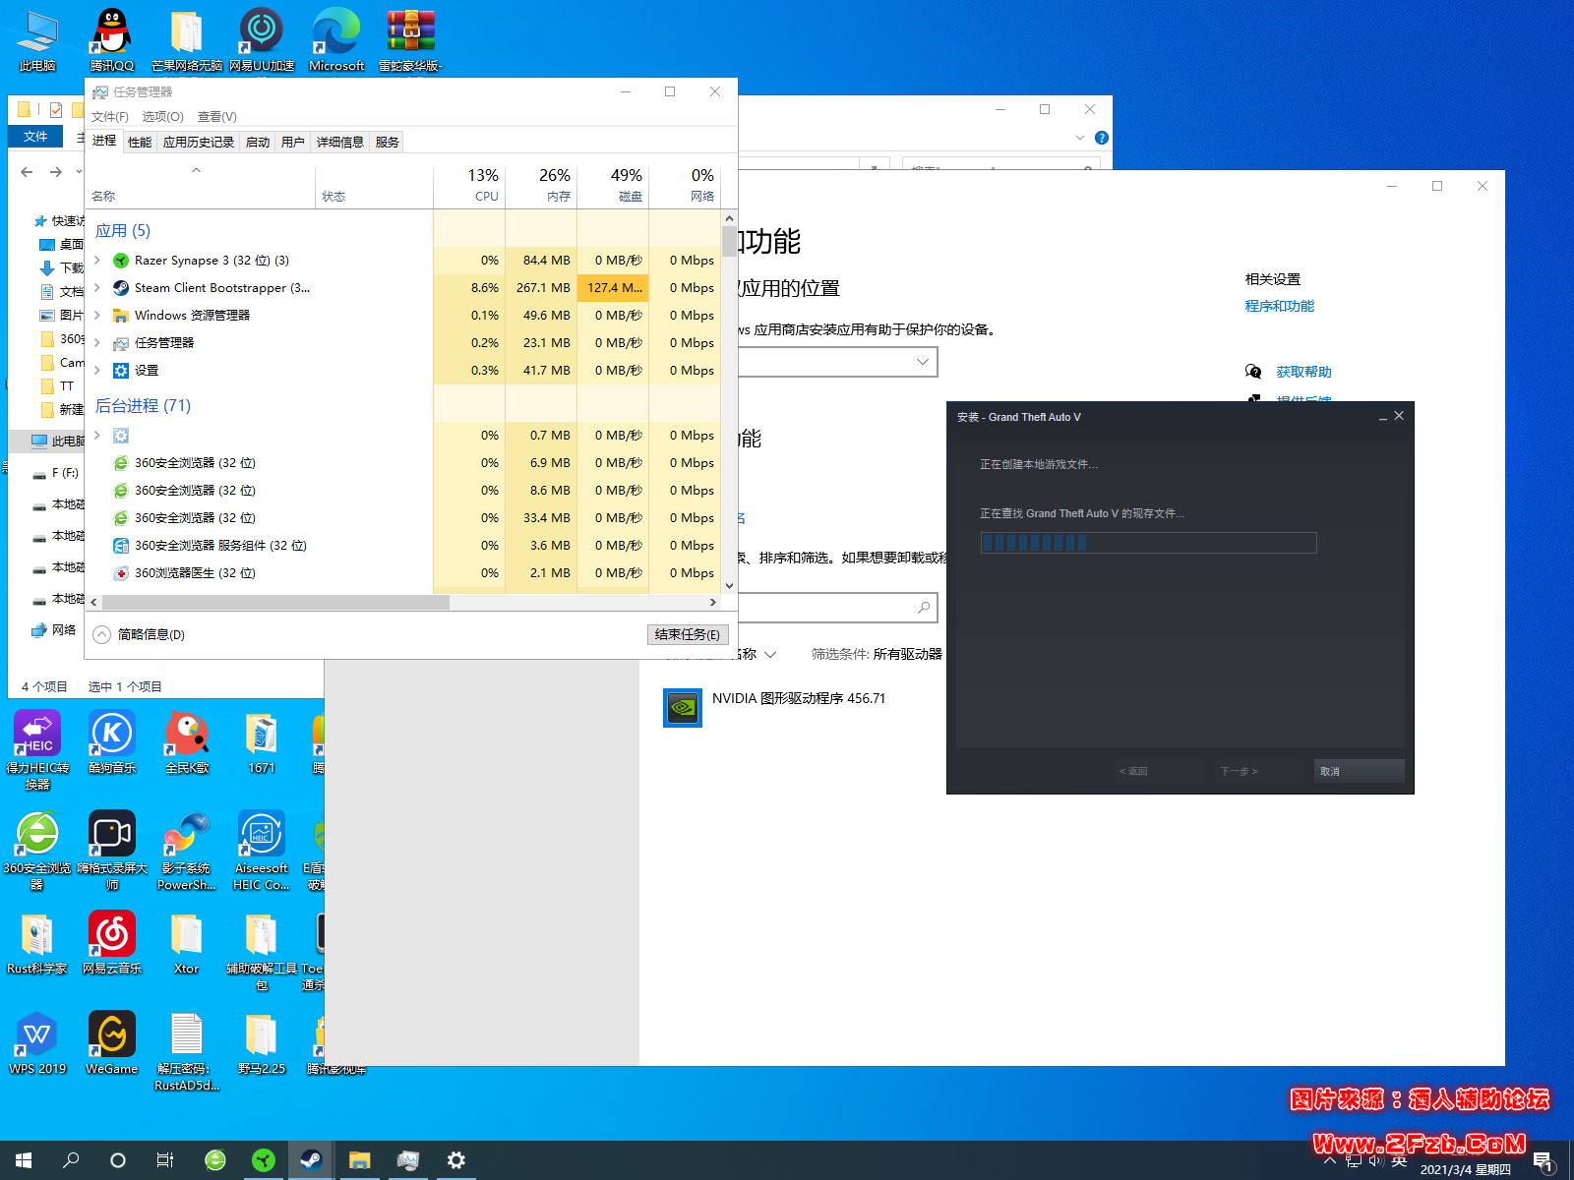The height and width of the screenshot is (1180, 1574).
Task: Open Rust科学家 folder icon
Action: click(37, 943)
